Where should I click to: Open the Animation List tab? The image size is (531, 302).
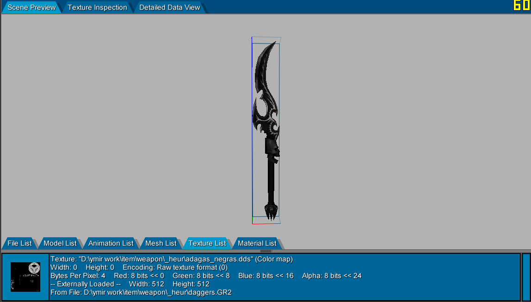111,243
